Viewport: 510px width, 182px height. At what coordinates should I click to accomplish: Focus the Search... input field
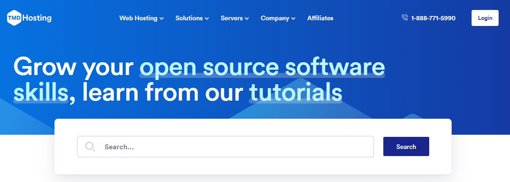point(225,146)
